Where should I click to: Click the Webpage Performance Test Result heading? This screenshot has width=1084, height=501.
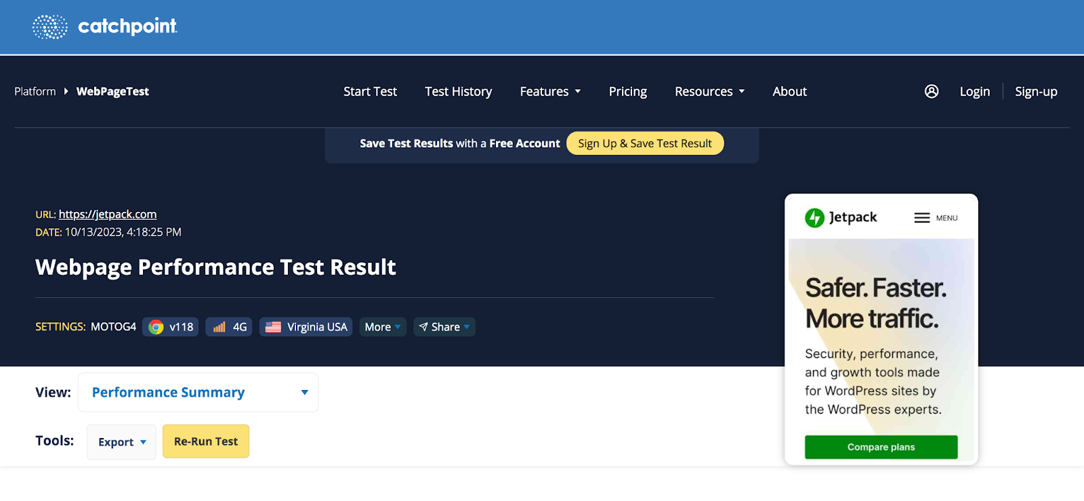215,267
